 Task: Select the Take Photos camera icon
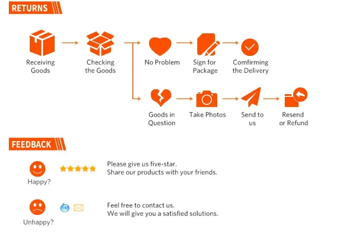[207, 99]
